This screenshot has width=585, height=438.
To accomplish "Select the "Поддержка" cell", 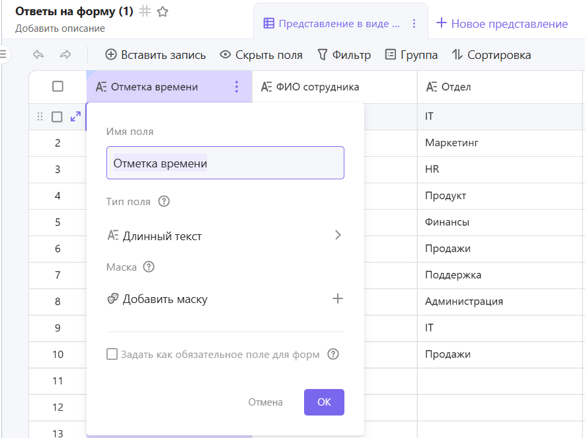I will coord(501,275).
